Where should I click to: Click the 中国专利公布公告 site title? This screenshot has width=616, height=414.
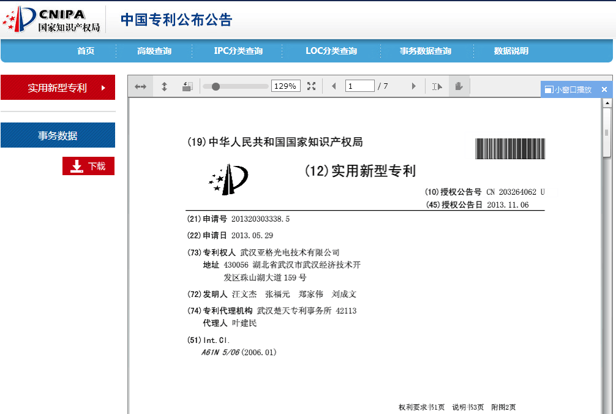coord(176,19)
